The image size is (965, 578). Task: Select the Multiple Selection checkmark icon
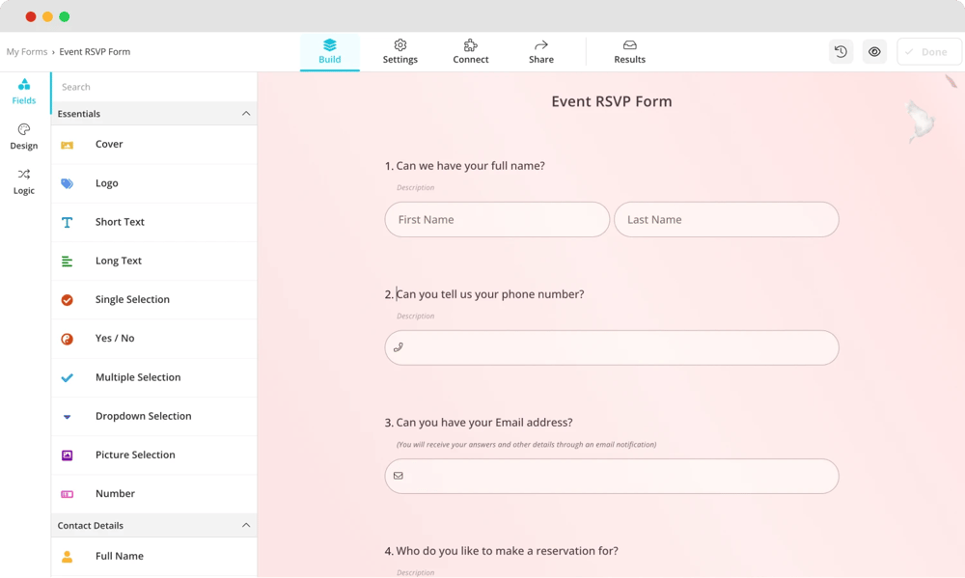tap(68, 377)
